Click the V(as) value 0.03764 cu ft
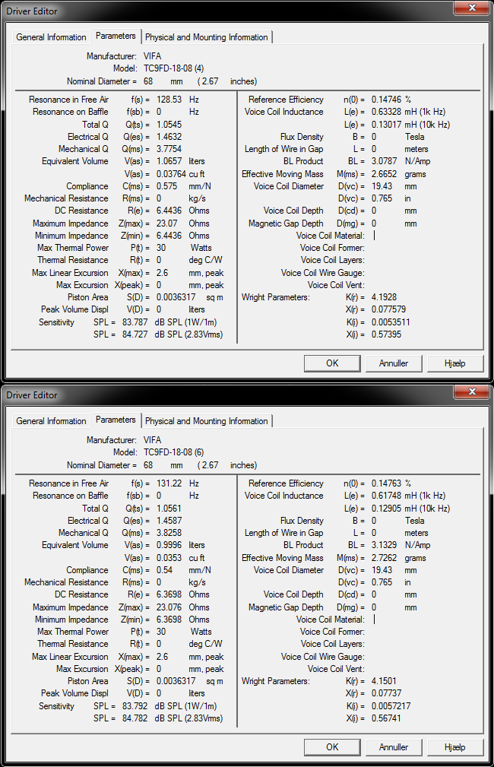The width and height of the screenshot is (494, 767). [x=171, y=174]
